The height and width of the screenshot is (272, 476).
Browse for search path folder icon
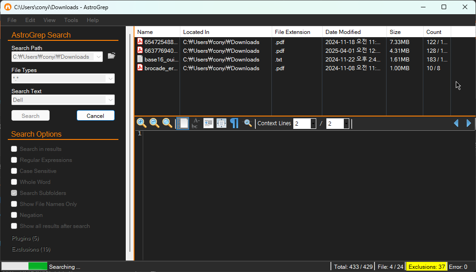[x=112, y=56]
